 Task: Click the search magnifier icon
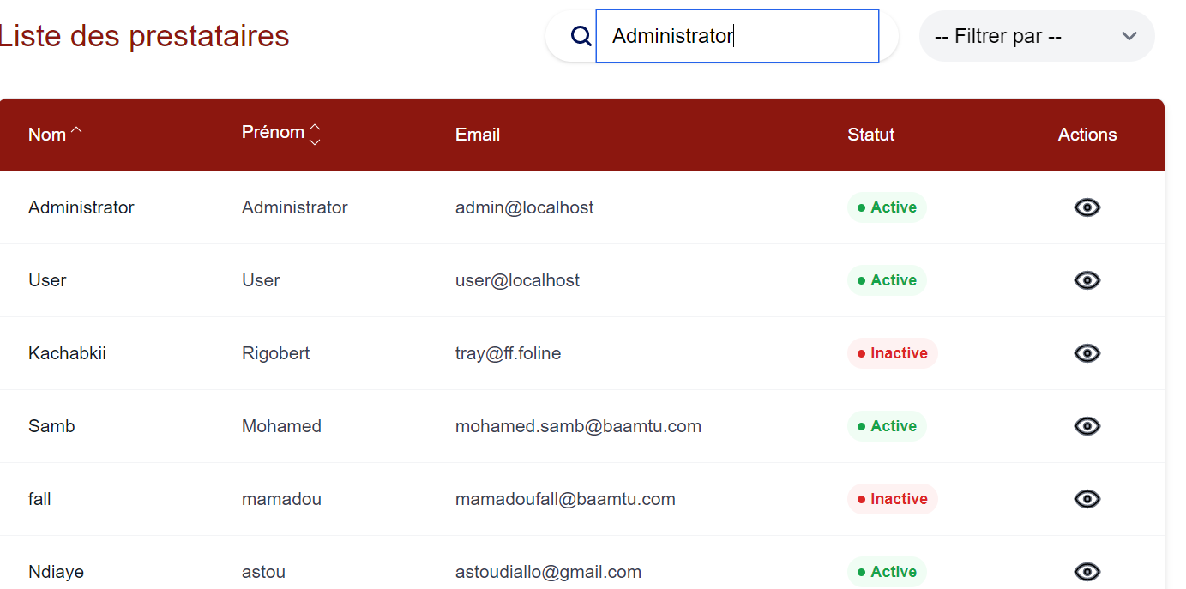581,36
